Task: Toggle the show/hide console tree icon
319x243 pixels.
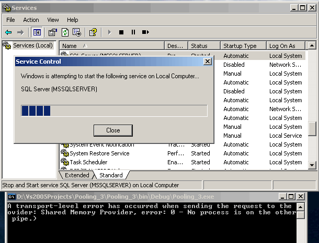Action: [37, 32]
